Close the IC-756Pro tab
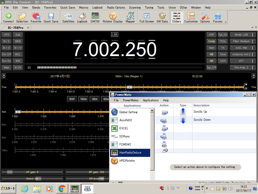 [x=28, y=28]
